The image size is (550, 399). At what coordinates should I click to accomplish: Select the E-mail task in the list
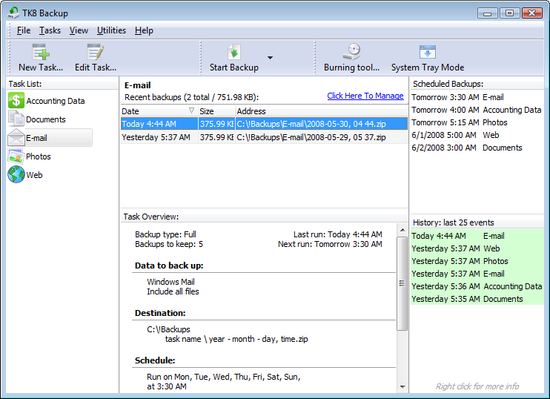tap(49, 138)
